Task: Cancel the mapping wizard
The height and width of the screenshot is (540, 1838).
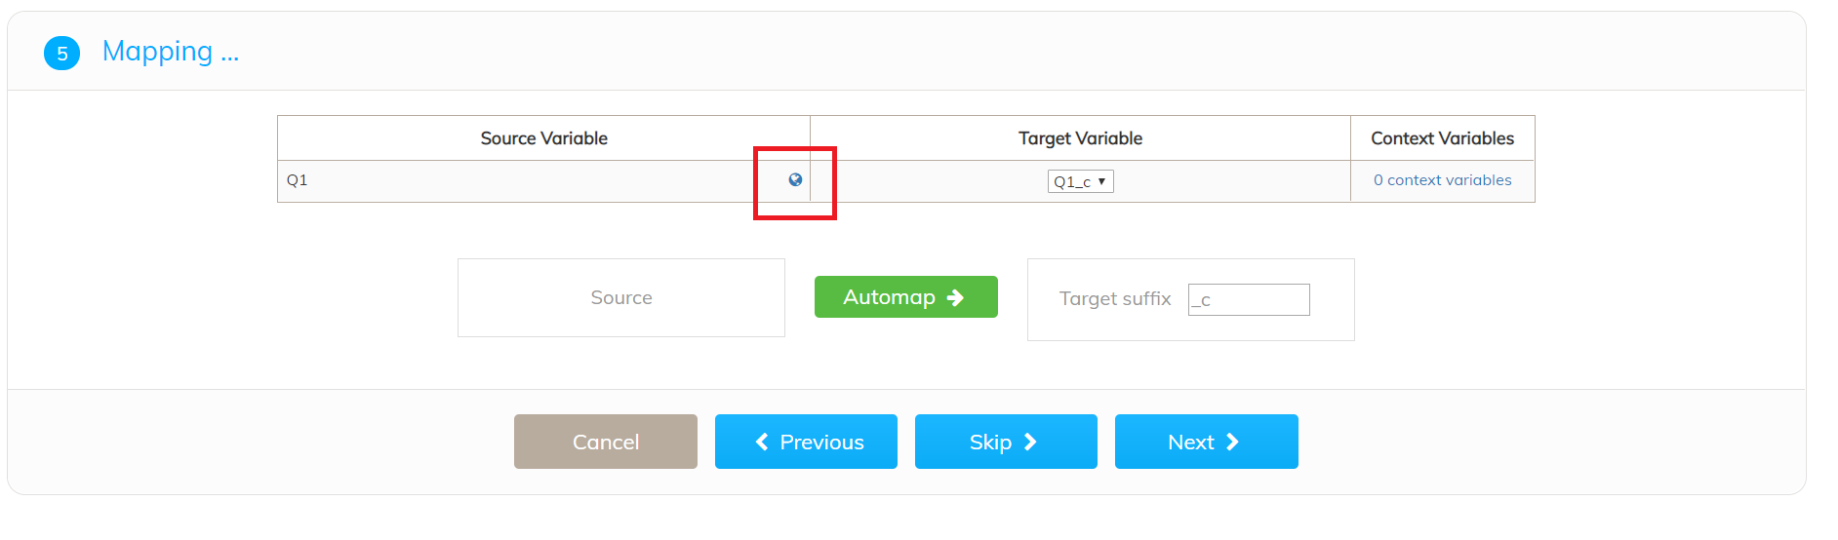Action: point(605,442)
